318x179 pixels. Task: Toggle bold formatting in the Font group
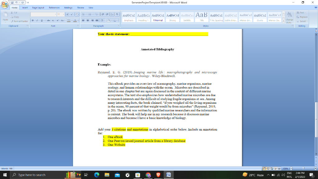coord(33,20)
